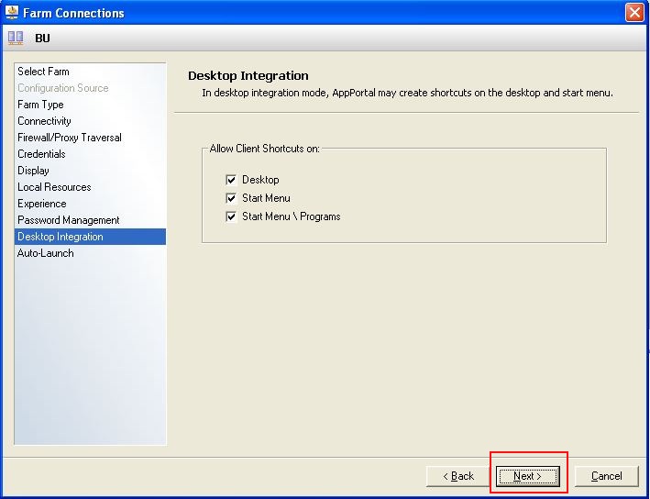The width and height of the screenshot is (650, 499).
Task: Uncheck the Desktop shortcut checkbox
Action: [231, 180]
